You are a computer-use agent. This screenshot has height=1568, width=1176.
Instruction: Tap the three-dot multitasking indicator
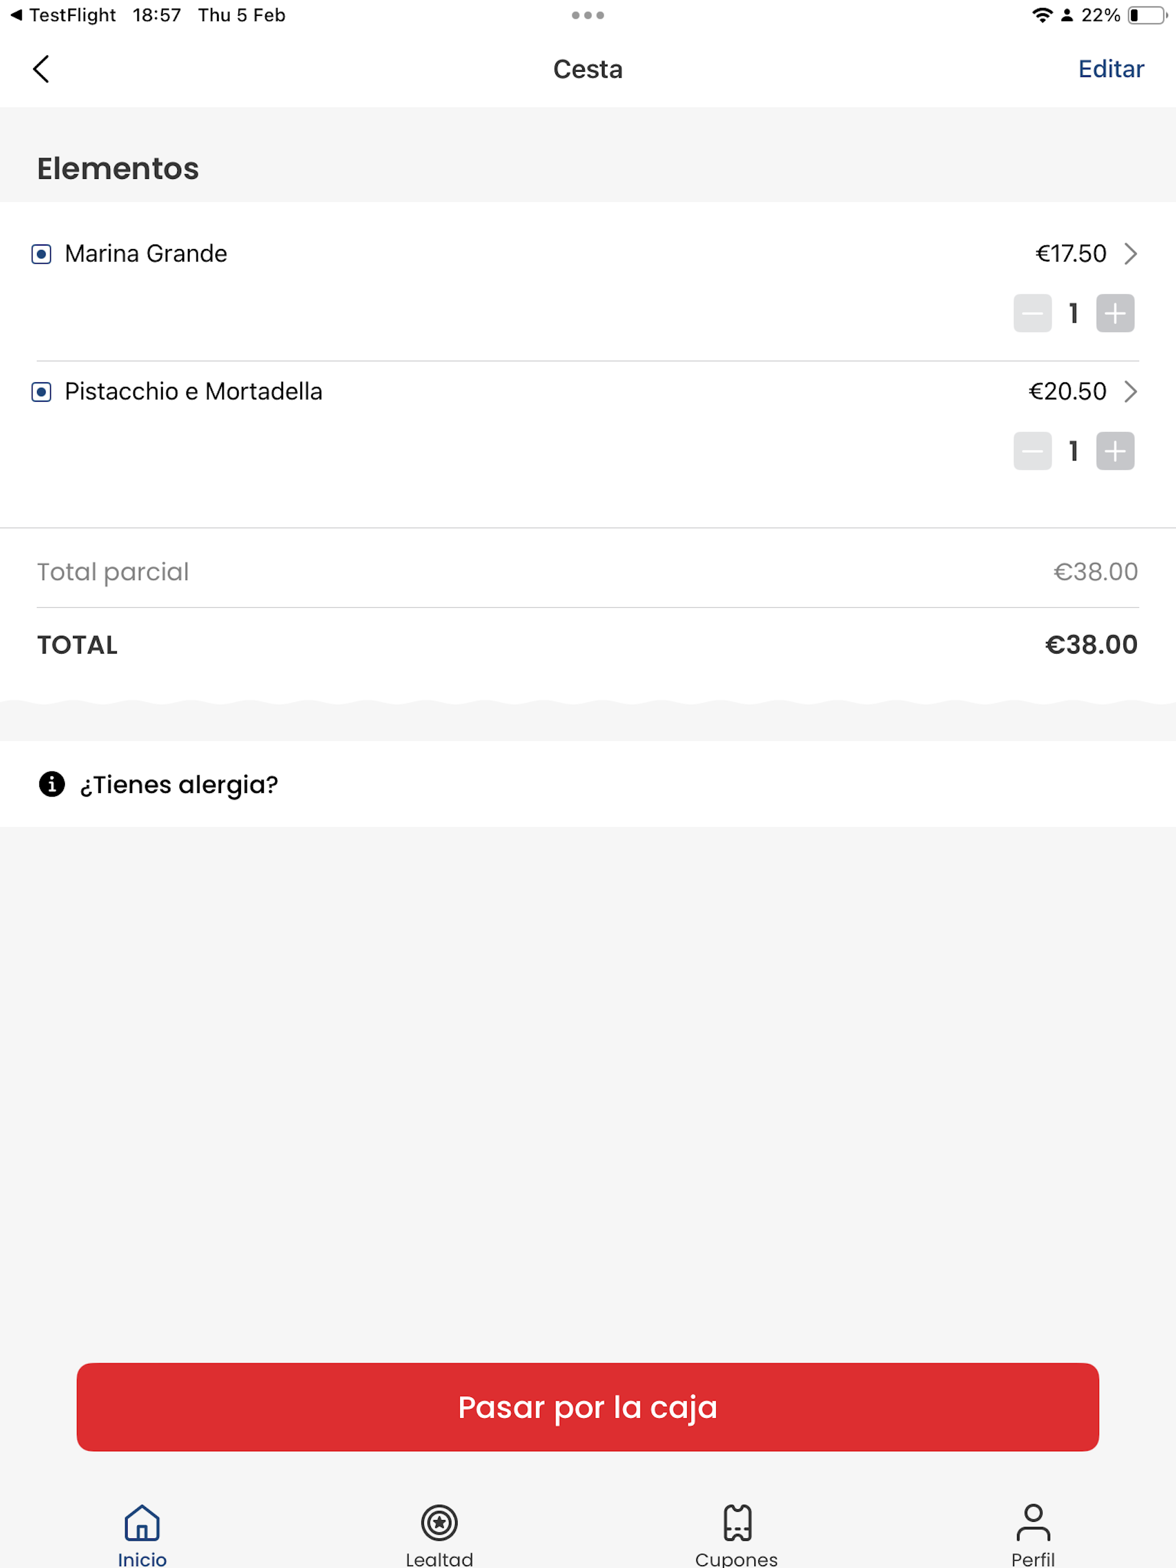[x=587, y=15]
